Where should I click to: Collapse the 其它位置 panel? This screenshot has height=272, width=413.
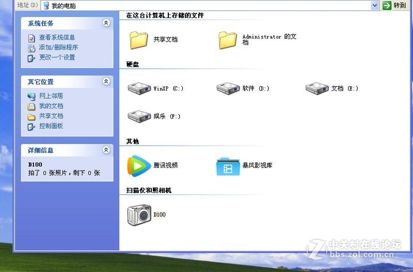click(x=106, y=81)
